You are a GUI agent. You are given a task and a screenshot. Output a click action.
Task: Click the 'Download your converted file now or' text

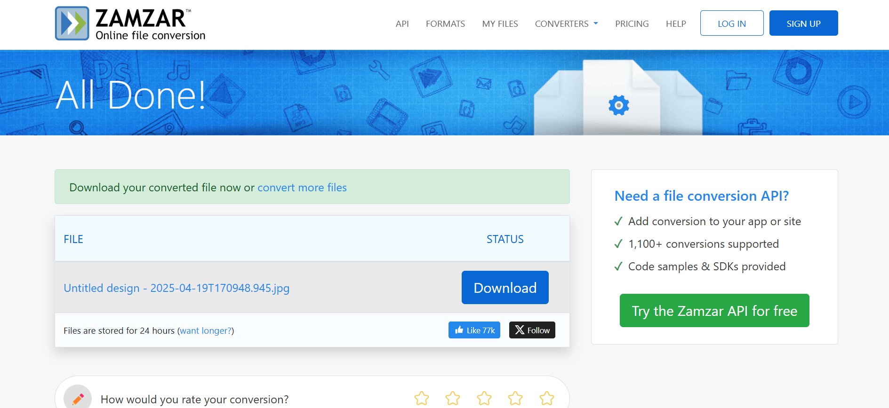162,188
